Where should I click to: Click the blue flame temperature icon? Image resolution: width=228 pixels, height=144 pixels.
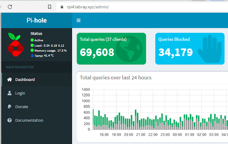[x=32, y=55]
